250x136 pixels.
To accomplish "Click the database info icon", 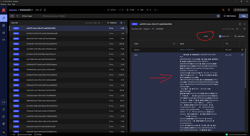I will [45, 10].
